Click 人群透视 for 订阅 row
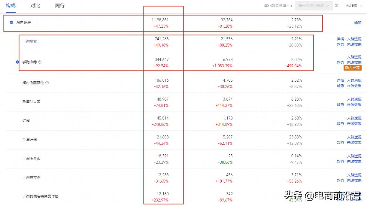The image size is (367, 206). point(354,118)
